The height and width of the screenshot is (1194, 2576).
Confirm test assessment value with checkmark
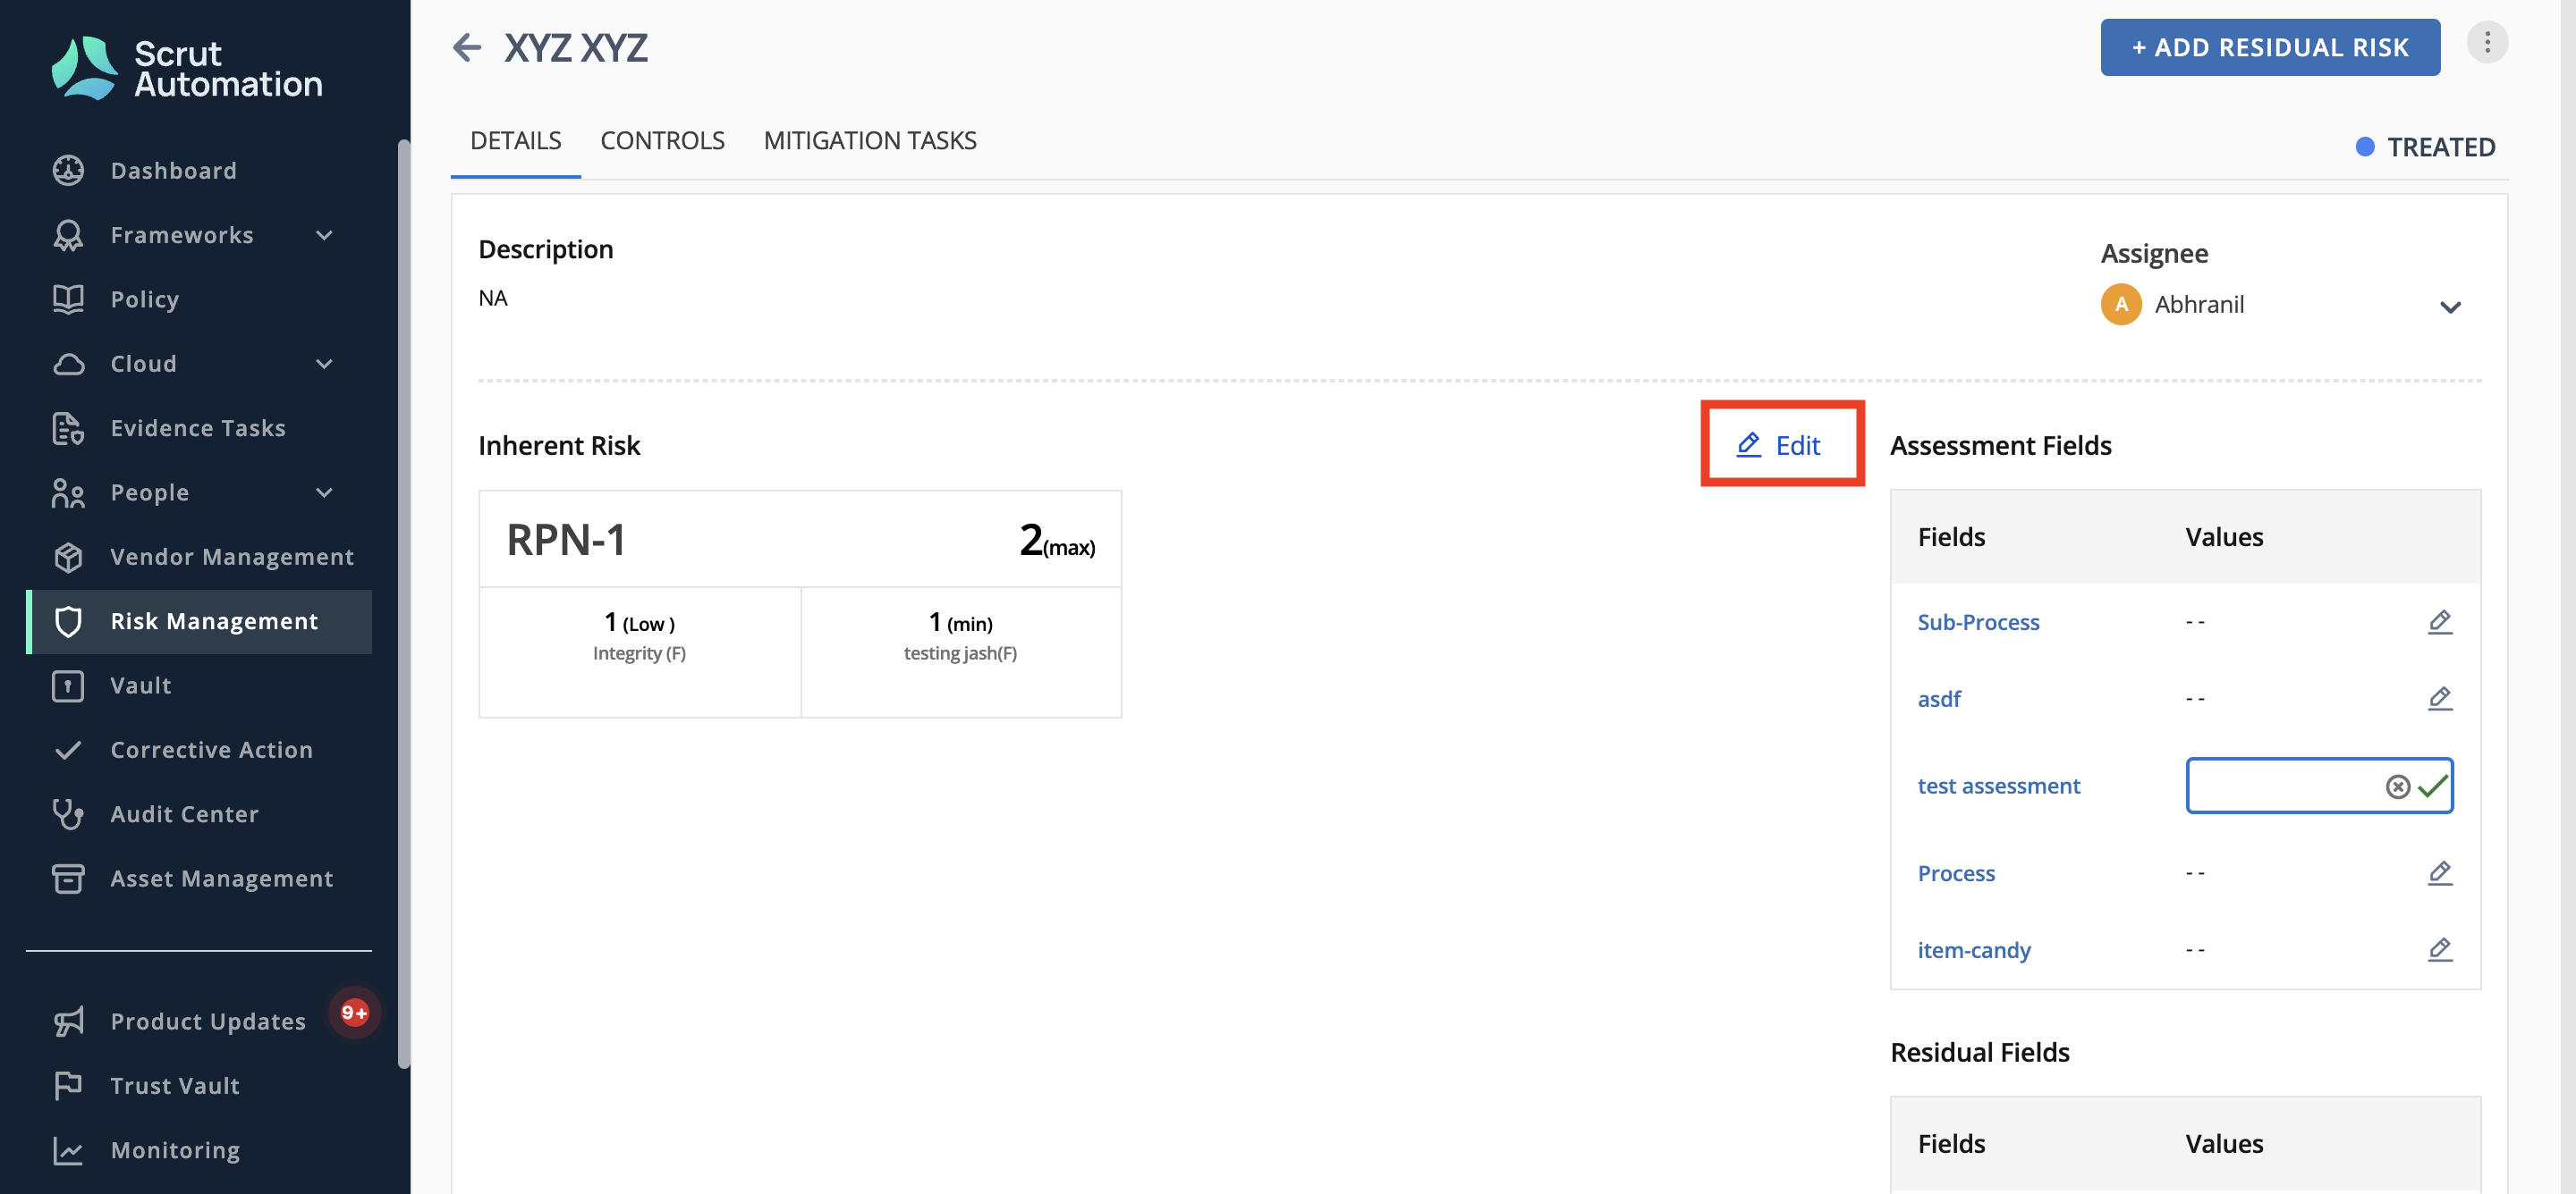coord(2433,786)
